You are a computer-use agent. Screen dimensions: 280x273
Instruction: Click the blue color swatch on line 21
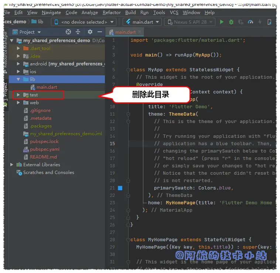point(120,188)
